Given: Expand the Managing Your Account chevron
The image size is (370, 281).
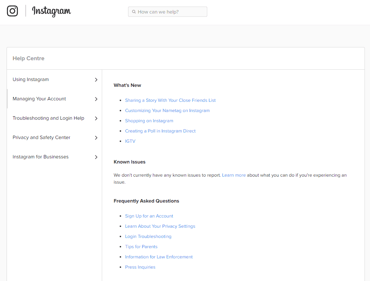Looking at the screenshot, I should pyautogui.click(x=96, y=99).
